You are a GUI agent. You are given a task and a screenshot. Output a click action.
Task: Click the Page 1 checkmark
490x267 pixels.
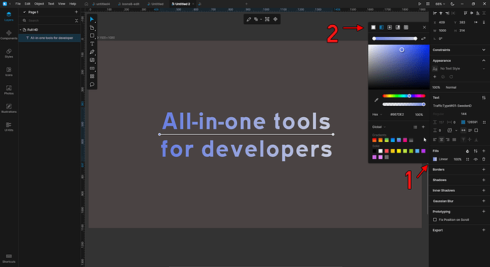tap(24, 12)
